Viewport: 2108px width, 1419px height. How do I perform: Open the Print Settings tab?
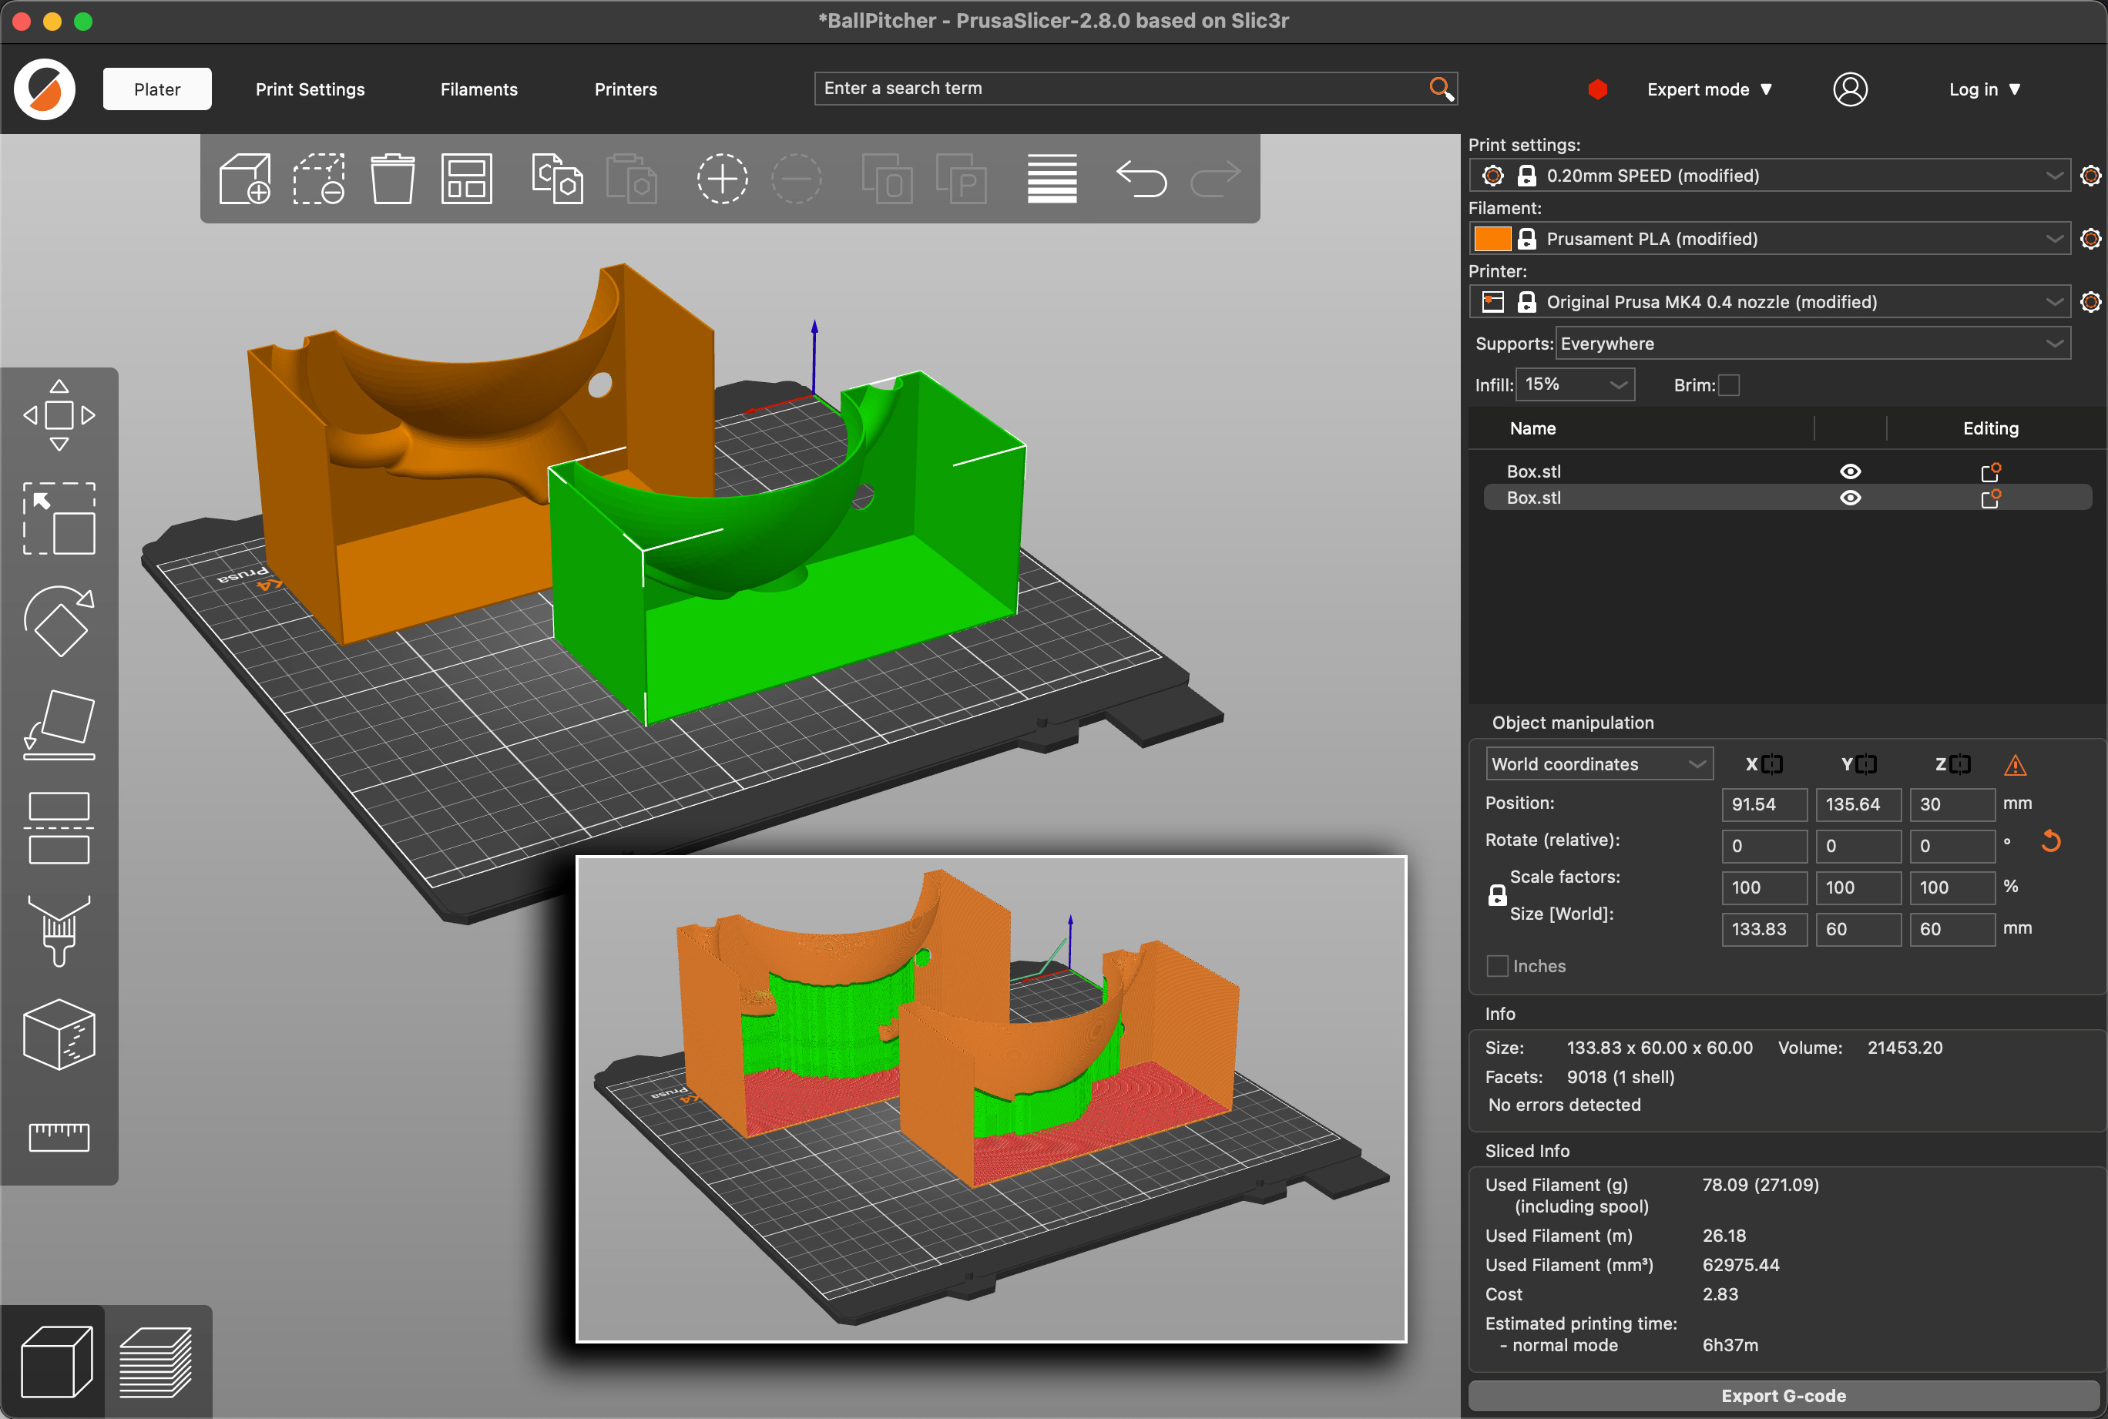tap(310, 89)
